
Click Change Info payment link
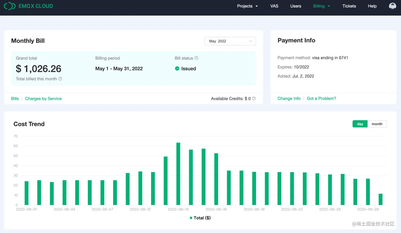[x=289, y=98]
